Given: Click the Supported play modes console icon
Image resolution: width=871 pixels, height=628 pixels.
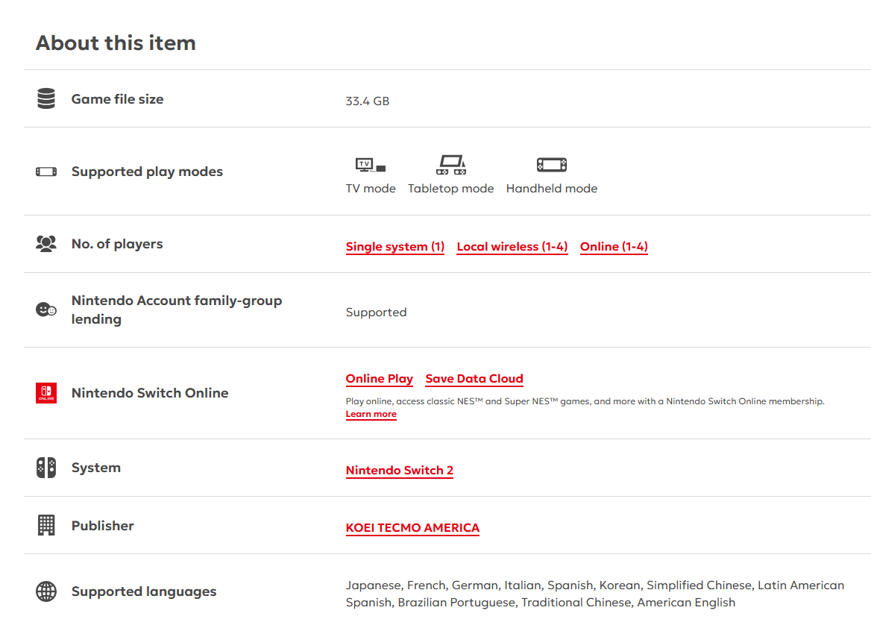Looking at the screenshot, I should click(x=46, y=172).
